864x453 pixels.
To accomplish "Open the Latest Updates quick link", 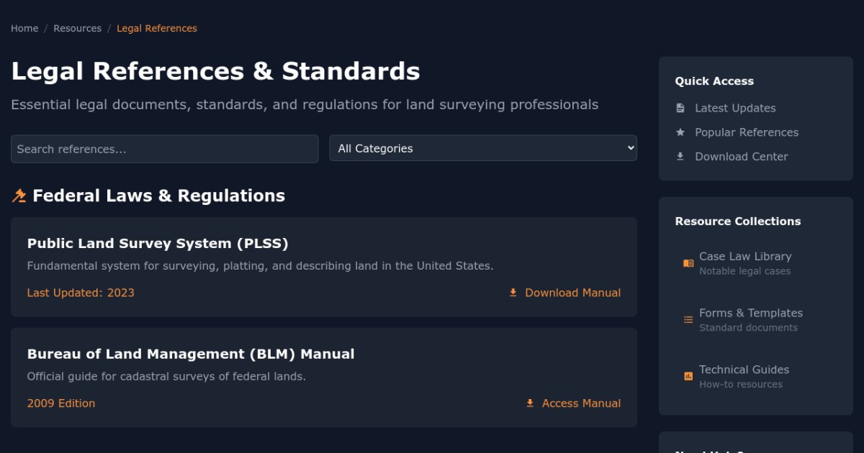I will (735, 108).
